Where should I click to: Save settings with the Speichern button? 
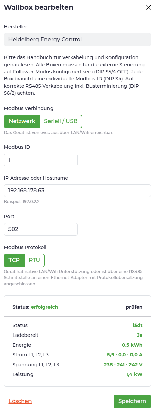tap(132, 401)
